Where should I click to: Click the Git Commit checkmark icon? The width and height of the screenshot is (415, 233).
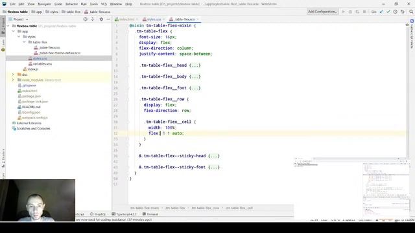pos(388,12)
